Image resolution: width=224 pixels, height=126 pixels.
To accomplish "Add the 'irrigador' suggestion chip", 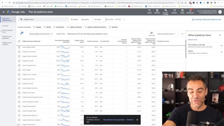I will click(37, 27).
